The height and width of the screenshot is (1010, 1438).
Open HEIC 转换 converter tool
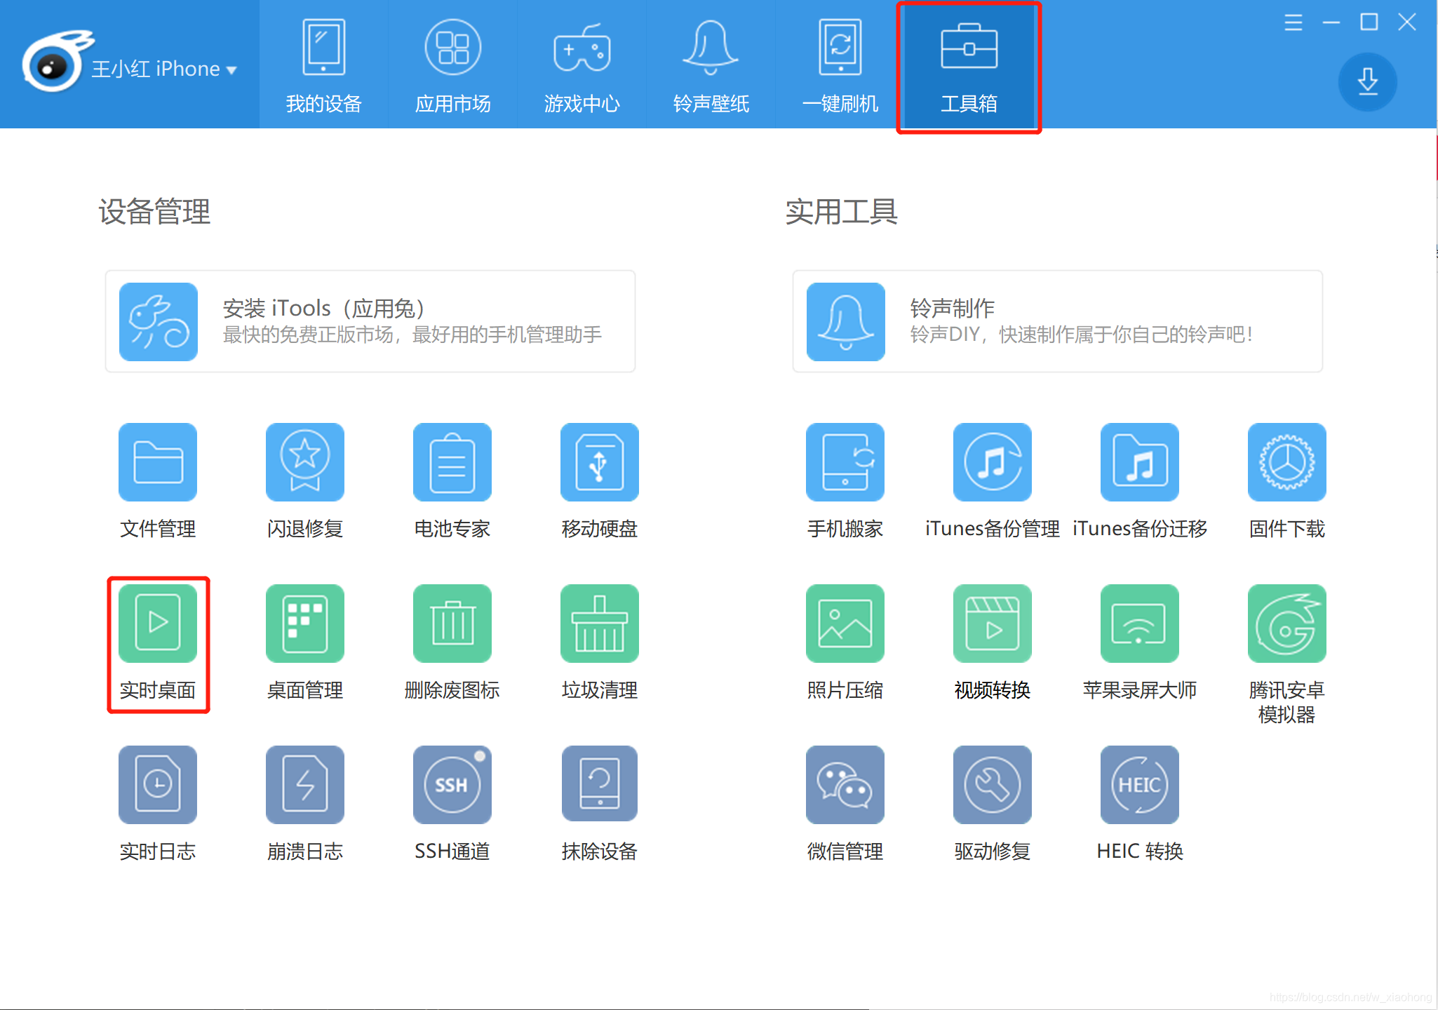pyautogui.click(x=1139, y=786)
